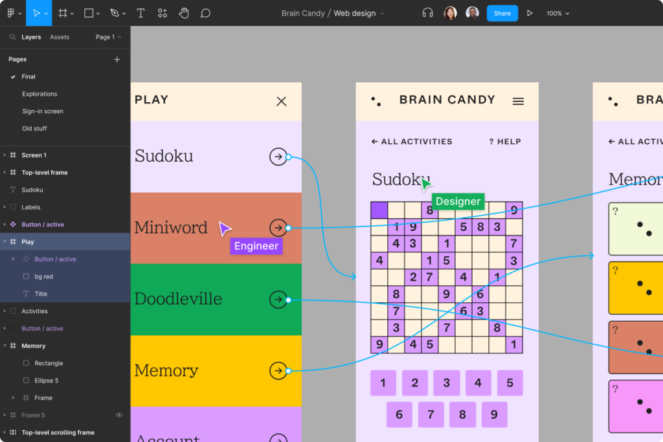Select the pink Memory card
The width and height of the screenshot is (663, 442).
tap(636, 406)
